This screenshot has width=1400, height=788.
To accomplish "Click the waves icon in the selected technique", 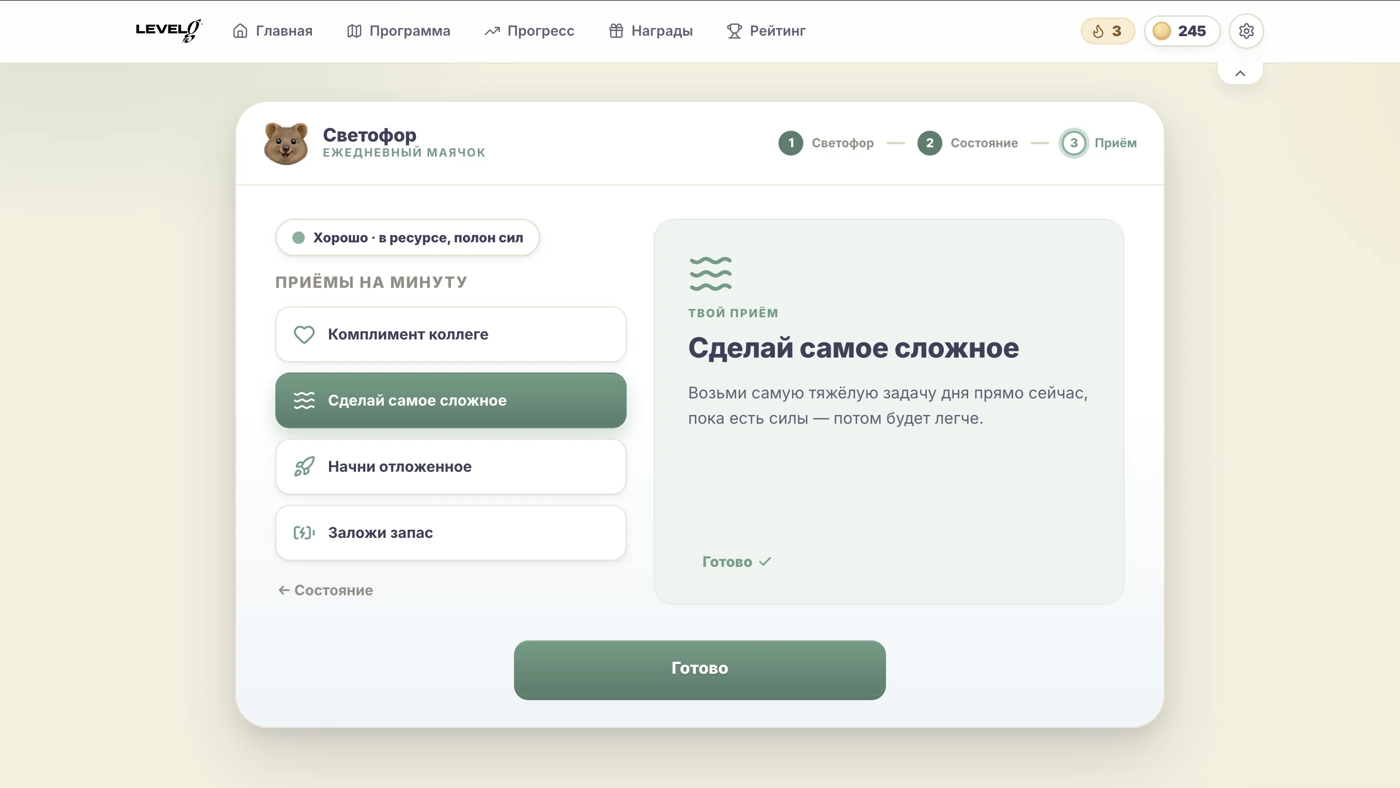I will pos(304,400).
